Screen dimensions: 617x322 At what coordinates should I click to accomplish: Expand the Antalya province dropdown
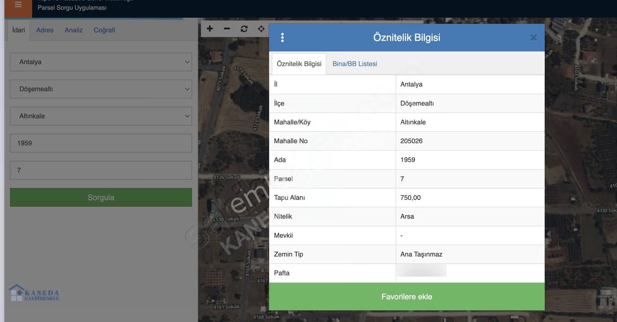[101, 62]
